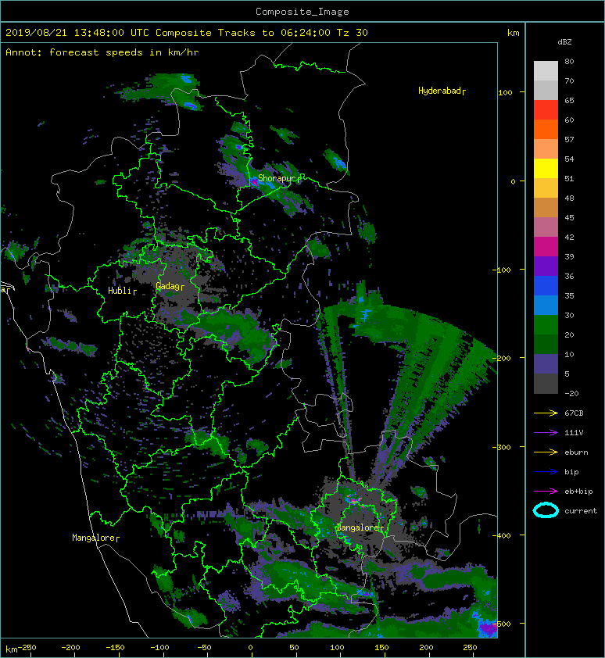Screen dimensions: 605x658
Task: Click the Bangalore city label
Action: point(360,528)
